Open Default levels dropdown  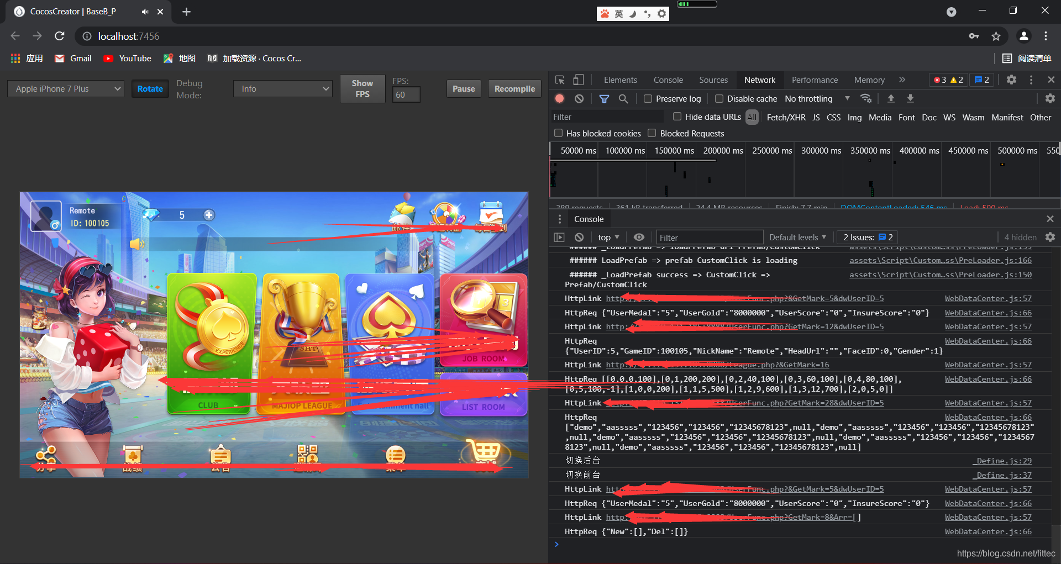click(797, 237)
